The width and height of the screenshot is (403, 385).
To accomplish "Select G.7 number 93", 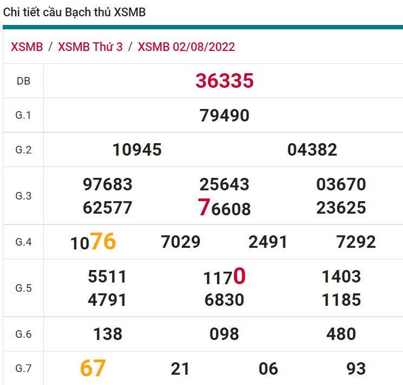I will [x=356, y=369].
